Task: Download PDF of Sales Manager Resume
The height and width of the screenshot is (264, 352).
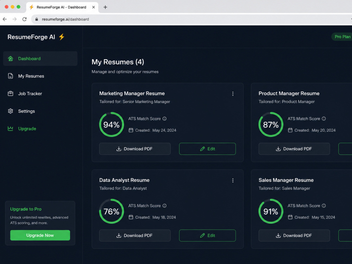Action: (x=294, y=235)
